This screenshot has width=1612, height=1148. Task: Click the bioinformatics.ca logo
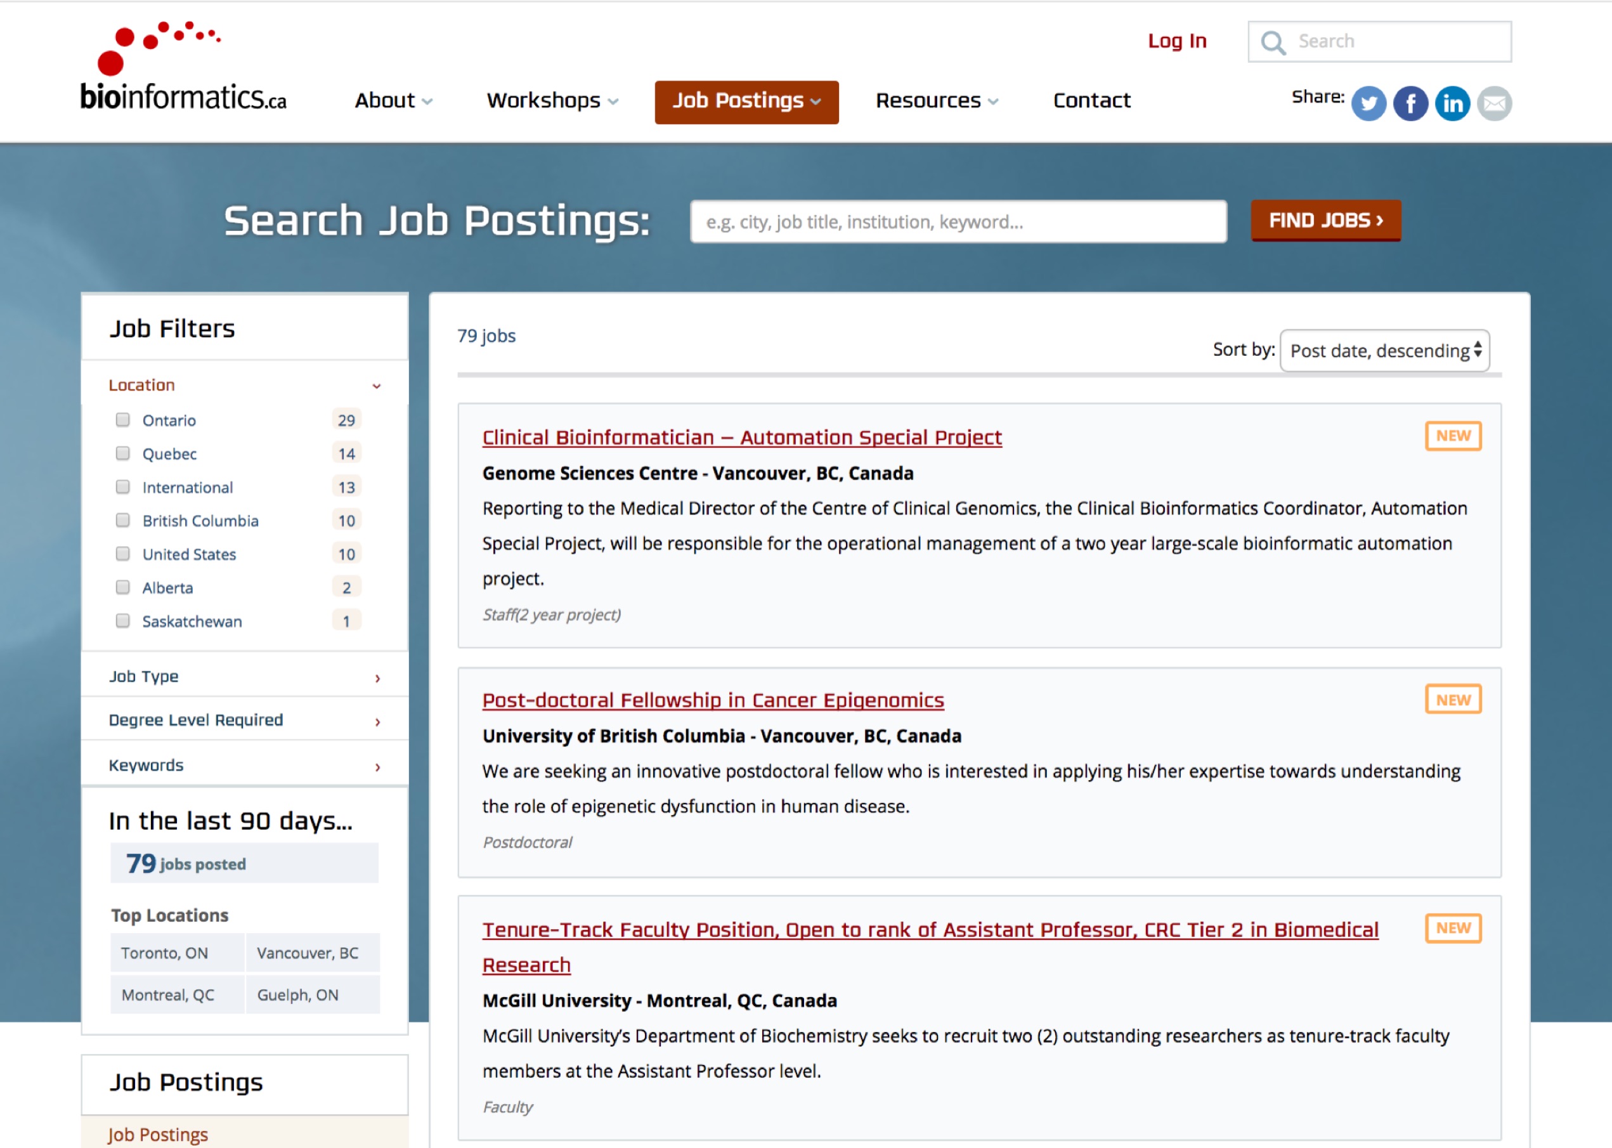point(183,68)
